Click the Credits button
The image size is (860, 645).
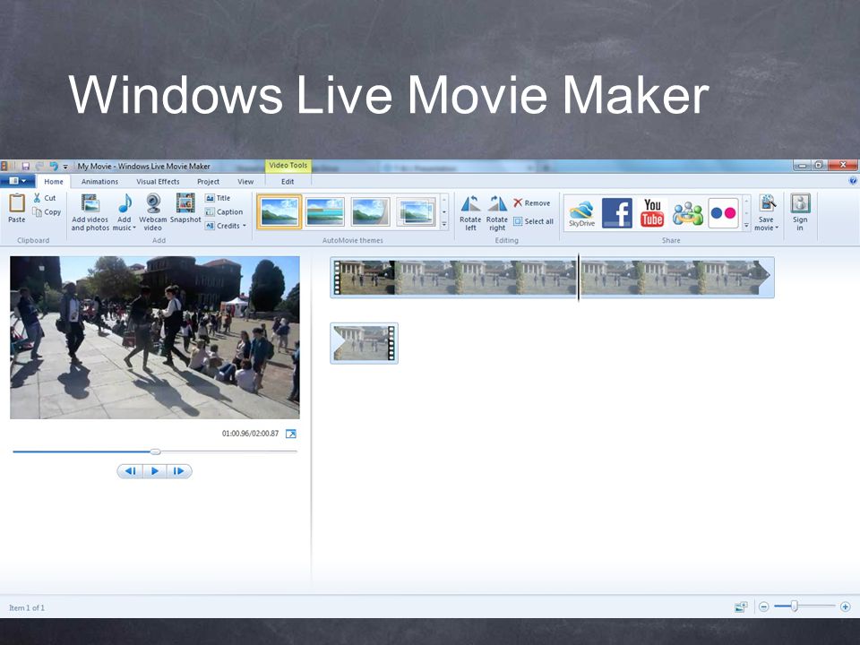click(223, 226)
